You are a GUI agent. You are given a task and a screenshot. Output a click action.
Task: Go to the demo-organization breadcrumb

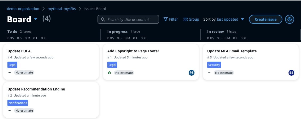point(23,9)
